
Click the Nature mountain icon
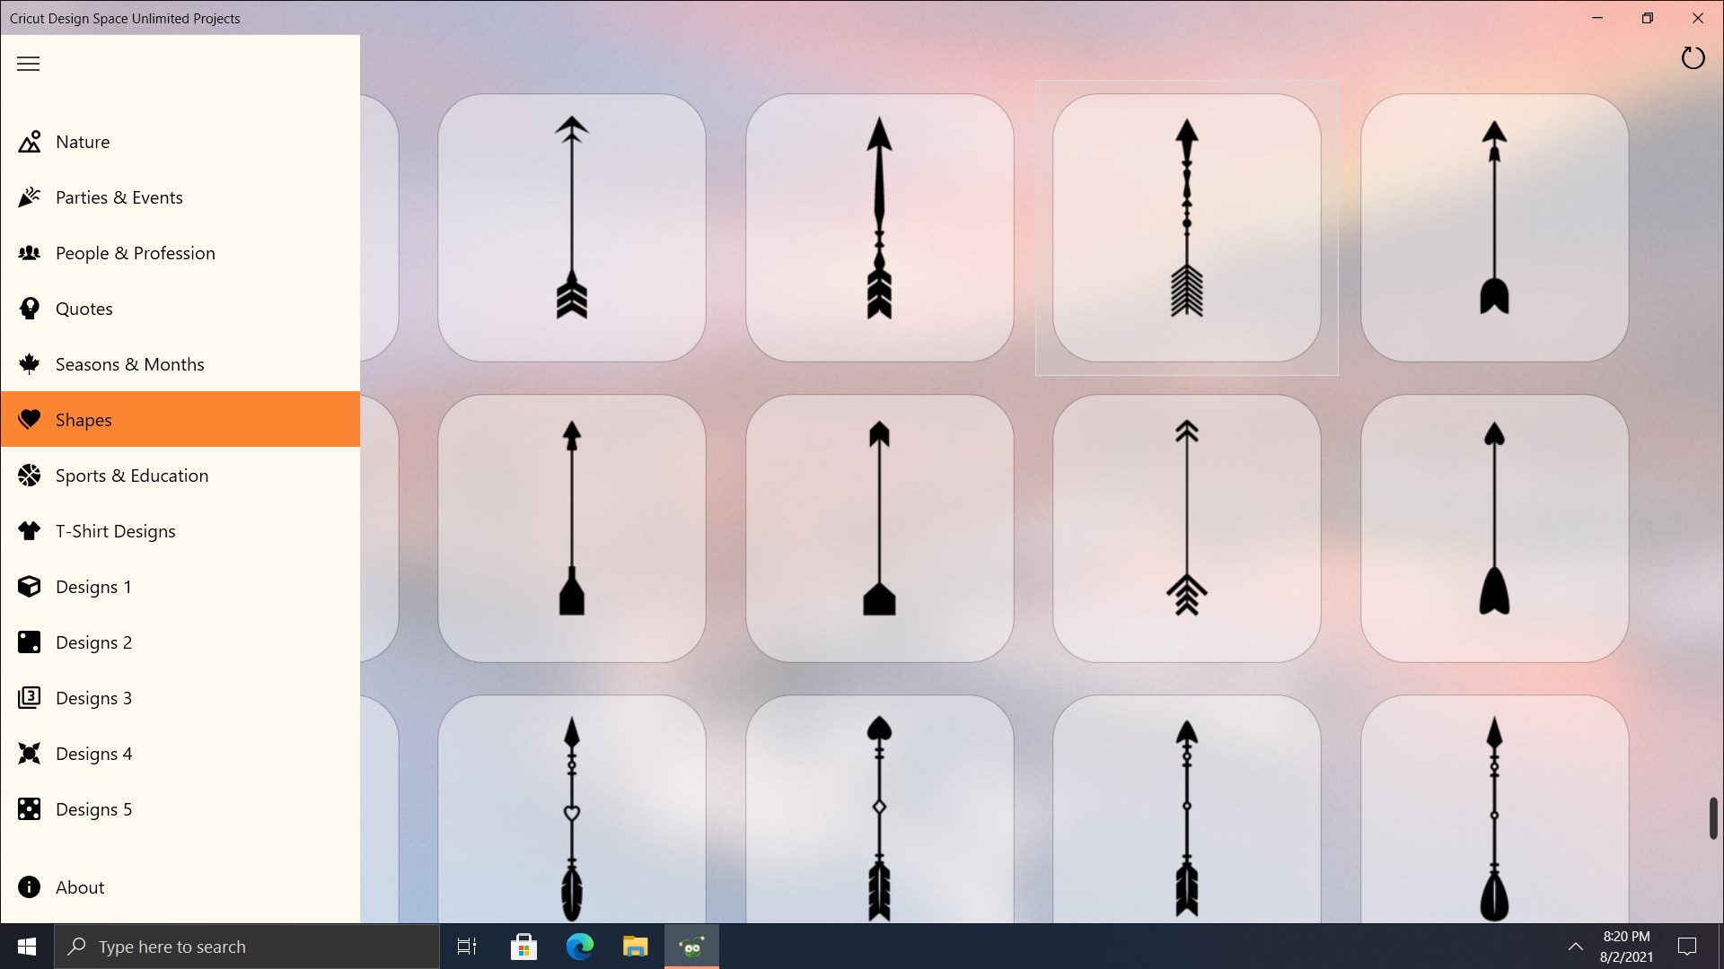point(30,142)
